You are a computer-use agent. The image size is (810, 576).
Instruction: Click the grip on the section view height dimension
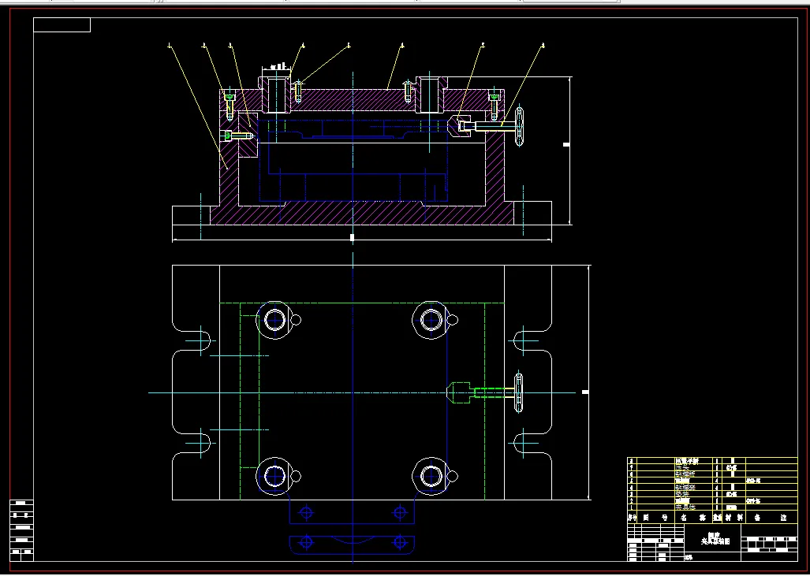point(566,144)
